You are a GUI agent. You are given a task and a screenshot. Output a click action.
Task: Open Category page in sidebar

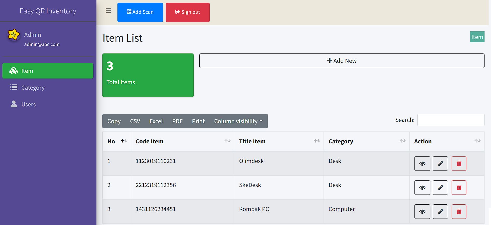[x=33, y=88]
